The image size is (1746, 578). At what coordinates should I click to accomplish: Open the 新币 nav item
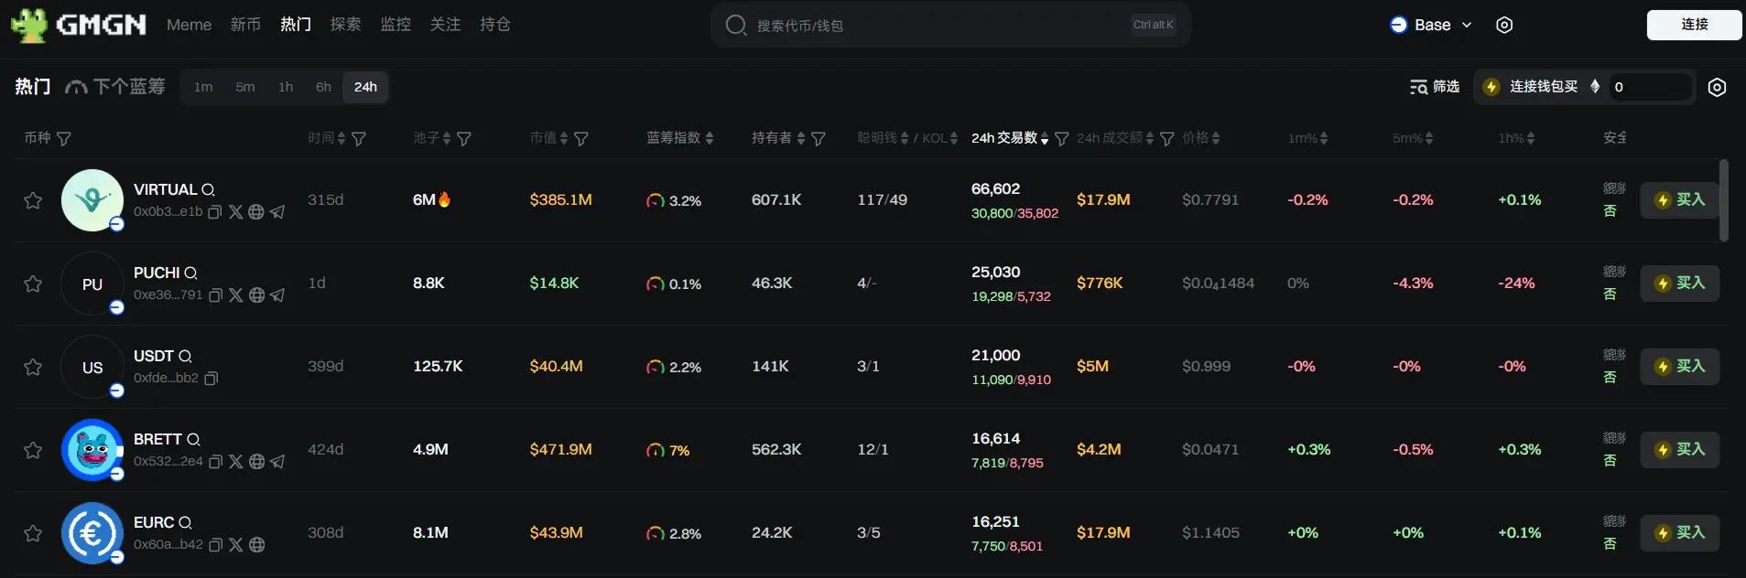pyautogui.click(x=245, y=25)
